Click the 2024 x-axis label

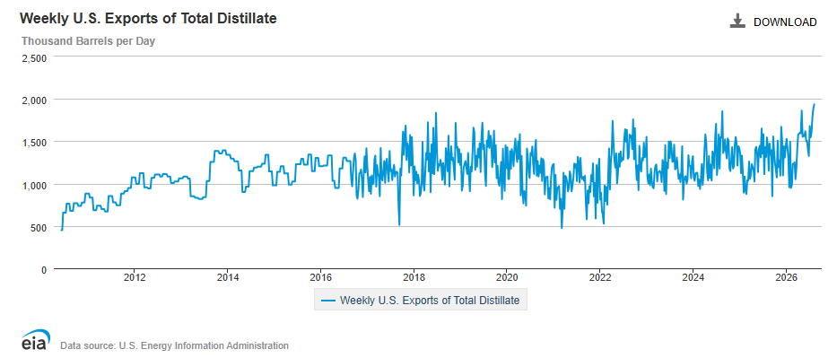tap(693, 278)
